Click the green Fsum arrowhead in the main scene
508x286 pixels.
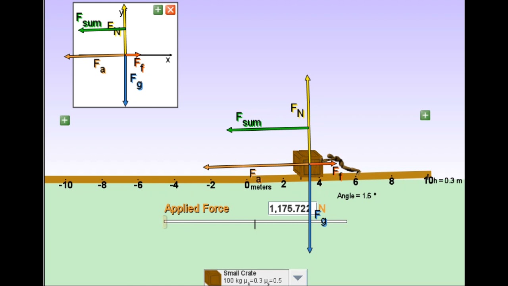pos(229,130)
